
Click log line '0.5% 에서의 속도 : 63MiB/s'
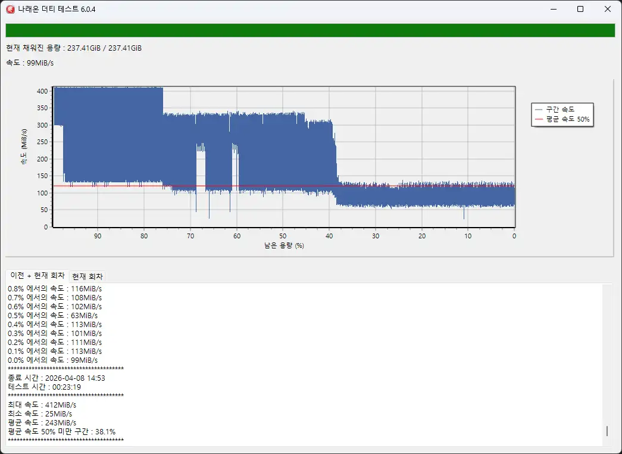[53, 315]
